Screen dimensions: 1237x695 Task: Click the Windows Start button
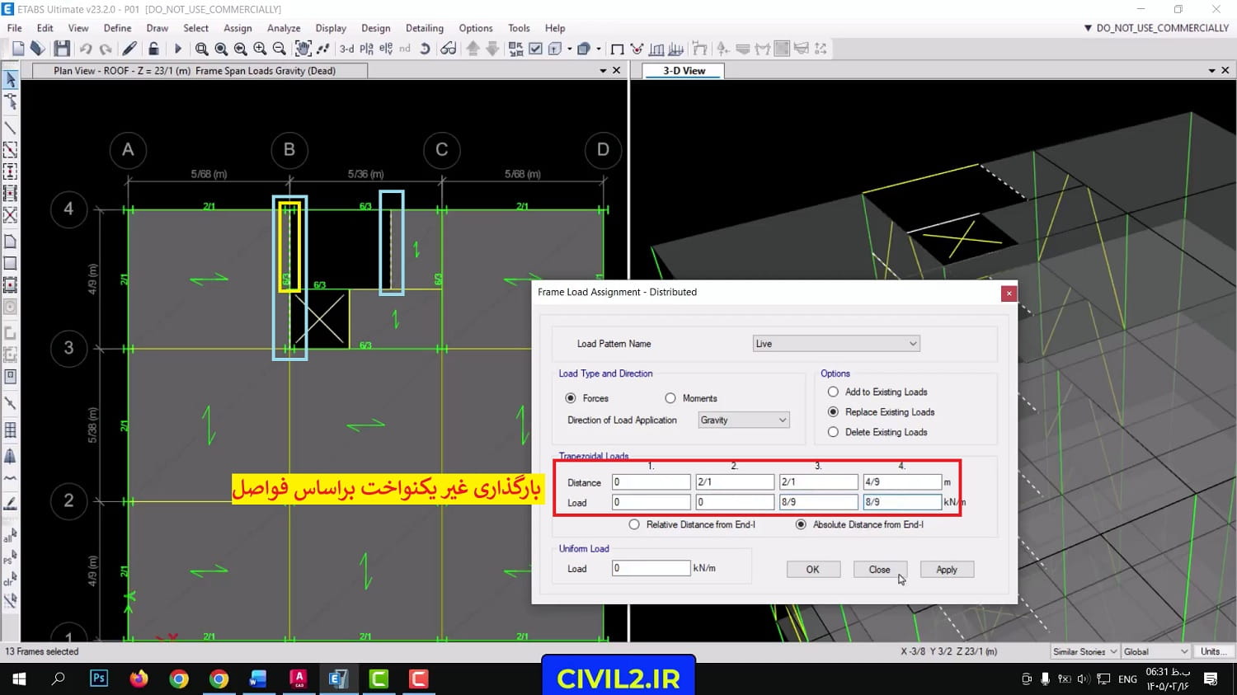[x=18, y=679]
